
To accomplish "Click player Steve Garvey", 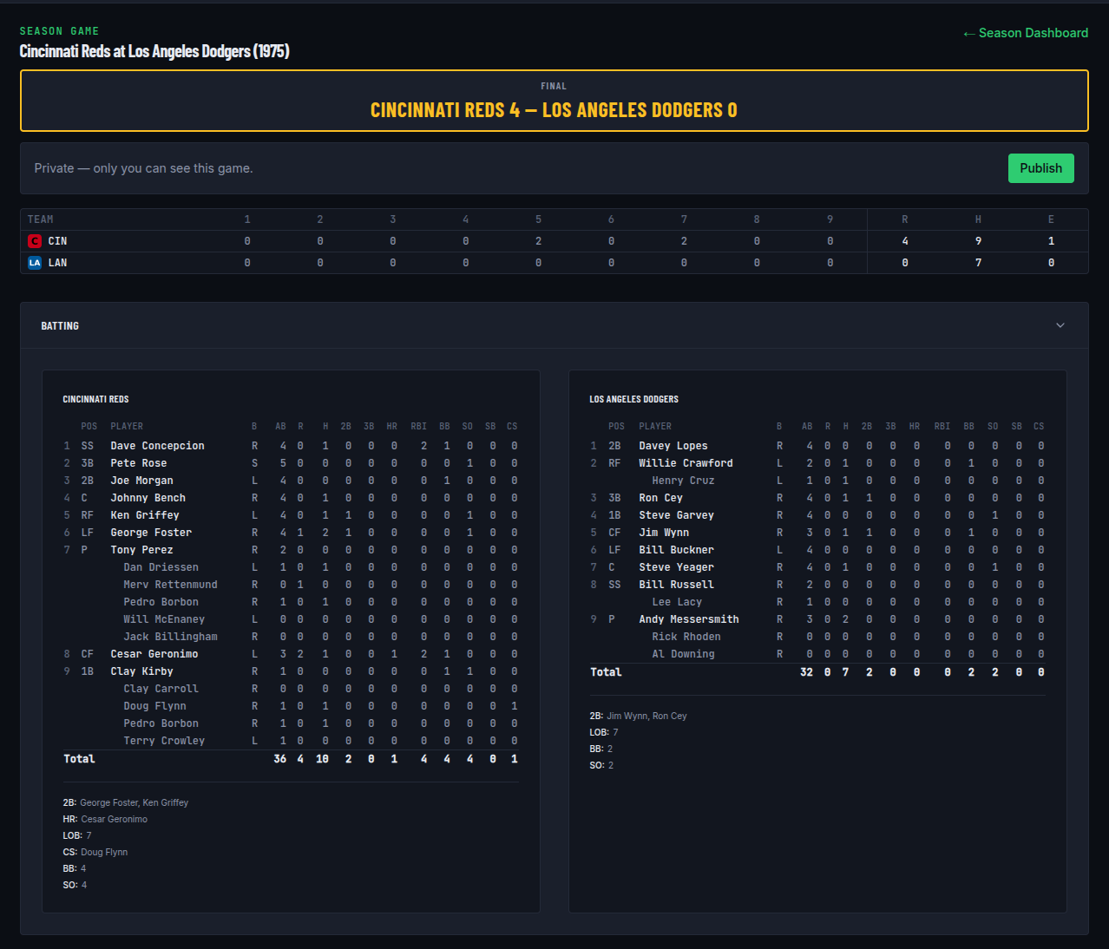I will 676,515.
